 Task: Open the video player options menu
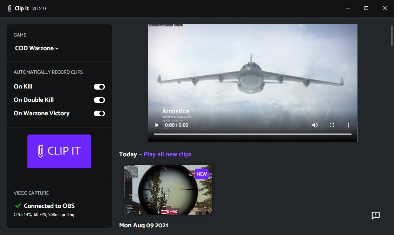[x=348, y=125]
